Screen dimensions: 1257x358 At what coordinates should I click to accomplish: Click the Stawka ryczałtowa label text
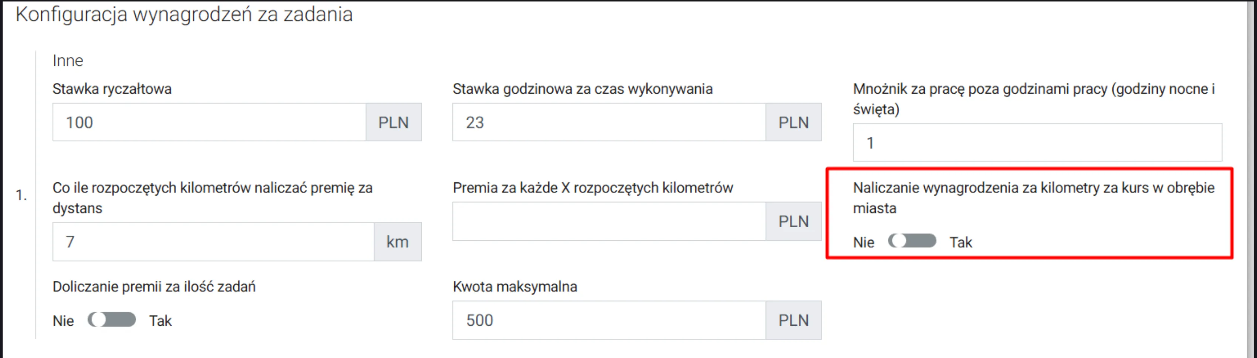click(112, 89)
